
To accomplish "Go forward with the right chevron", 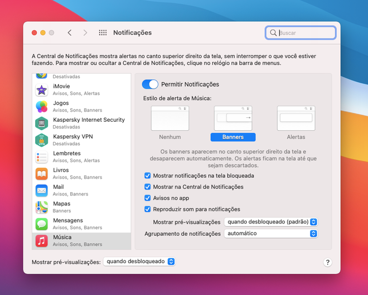I will click(85, 33).
